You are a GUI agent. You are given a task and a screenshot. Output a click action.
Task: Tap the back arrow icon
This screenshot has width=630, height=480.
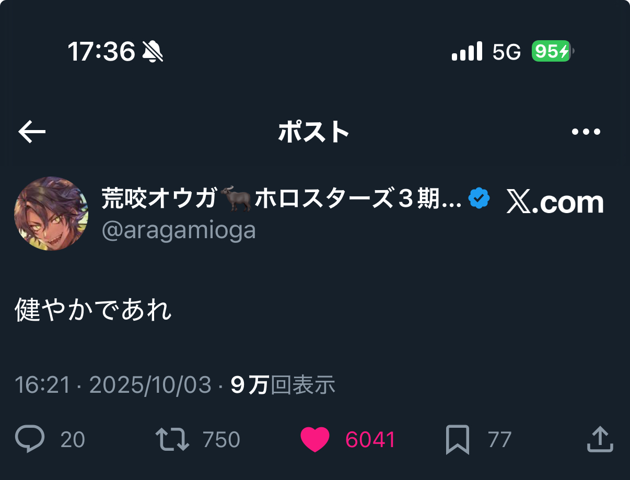tap(32, 132)
